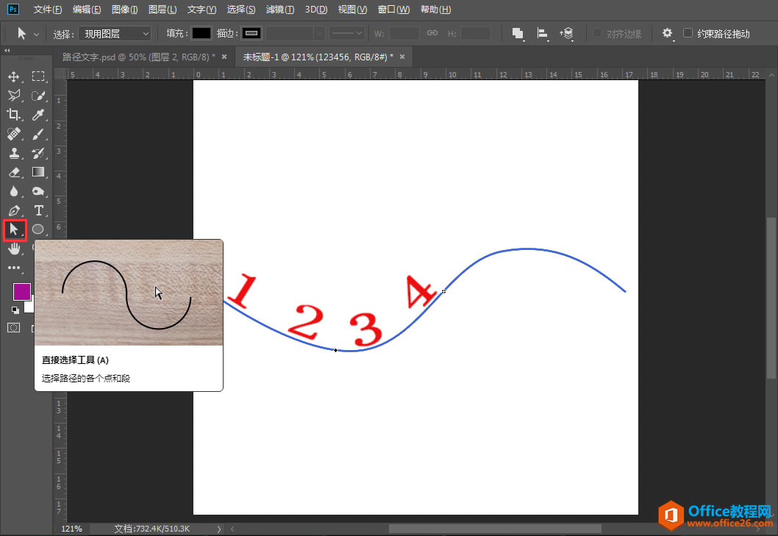
Task: Select the Blur tool
Action: (x=14, y=192)
